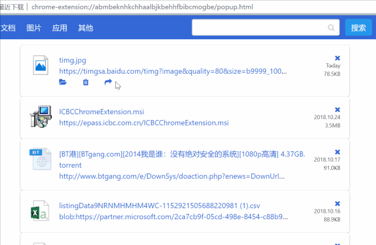Screen dimensions: 376x245
Task: Click the Excel csv file icon
Action: pos(40,210)
